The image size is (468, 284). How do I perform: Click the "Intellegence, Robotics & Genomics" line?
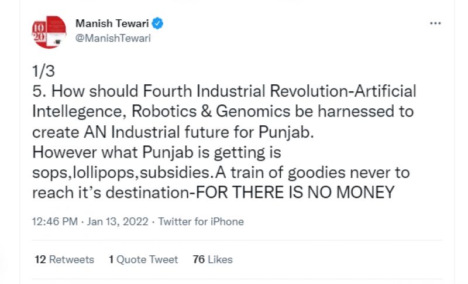[x=222, y=112]
